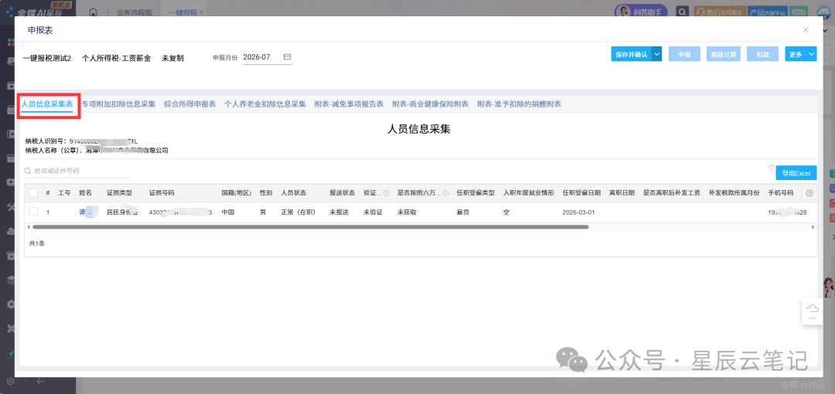
Task: Click the 手机号码 column header
Action: click(781, 192)
